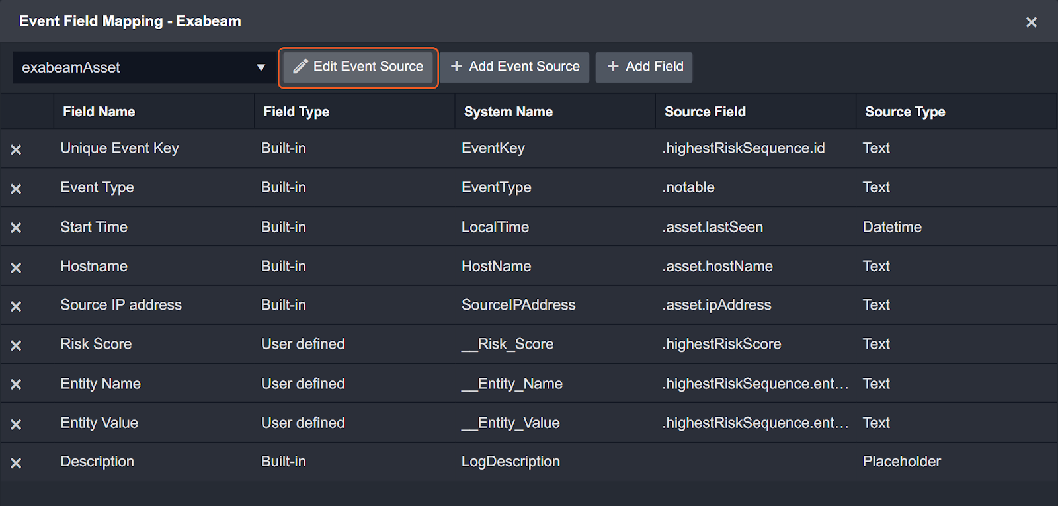
Task: Delete the Hostname field mapping
Action: pyautogui.click(x=16, y=267)
